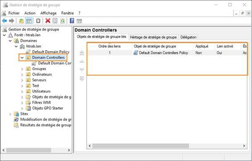The width and height of the screenshot is (252, 161).
Task: Select the Objets de stratégie de groupe liés tab
Action: [101, 37]
